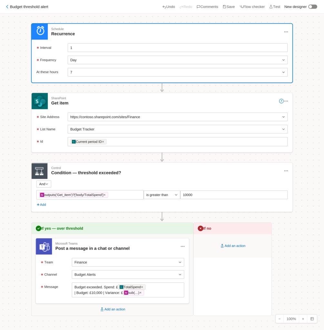Screen dimensions: 324x330
Task: Add an action in the If no branch
Action: (x=233, y=246)
